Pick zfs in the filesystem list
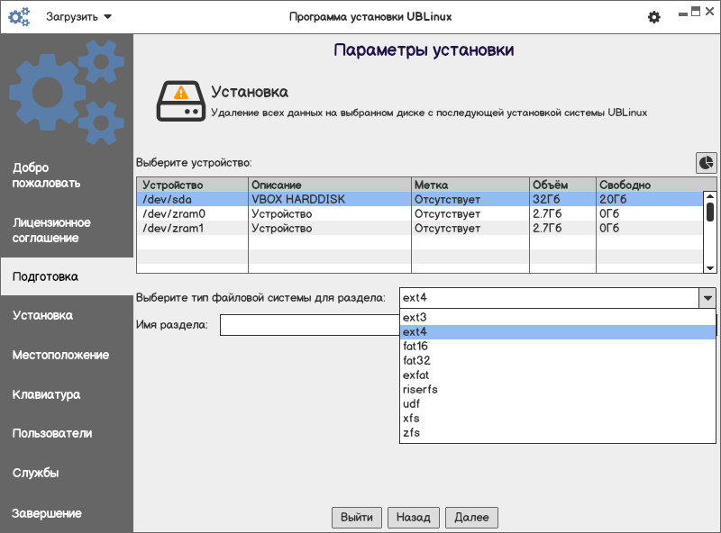The height and width of the screenshot is (533, 721). point(411,433)
